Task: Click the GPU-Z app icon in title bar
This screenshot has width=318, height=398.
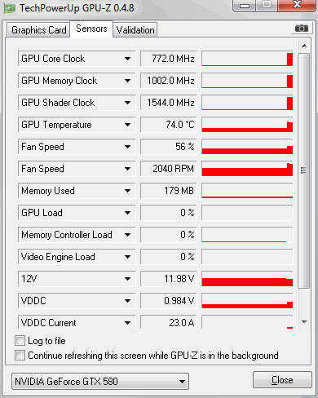Action: coord(10,9)
